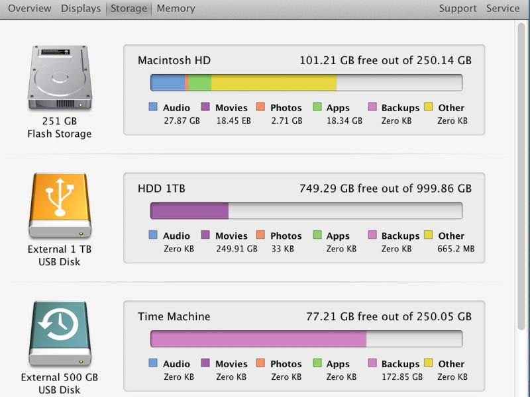Click Time Machine purple Movies swatch
Viewport: 530px width, 397px height.
point(205,363)
